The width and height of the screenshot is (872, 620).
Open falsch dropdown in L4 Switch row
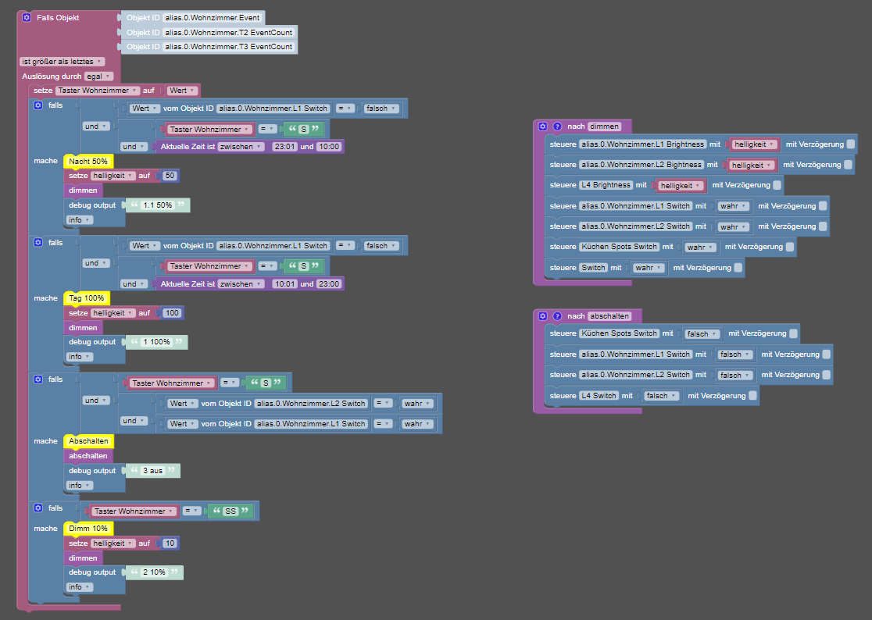(661, 396)
